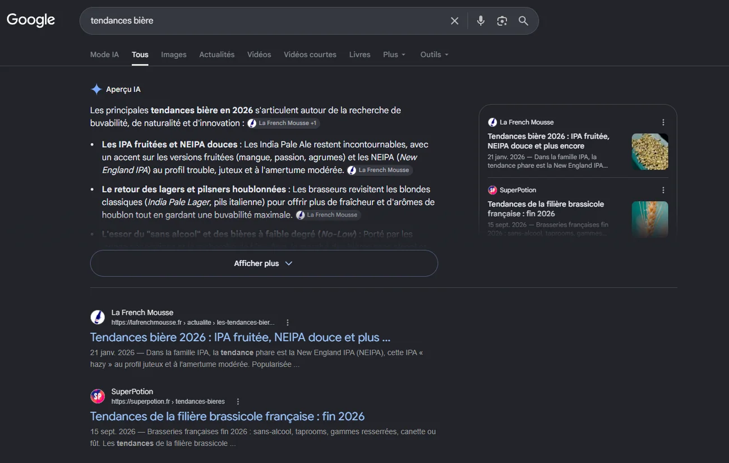The height and width of the screenshot is (463, 729).
Task: Click the La French Mousse favicon in search results
Action: point(98,317)
